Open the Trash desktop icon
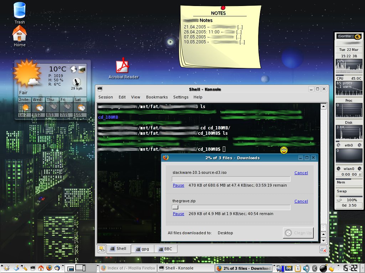The image size is (365, 273). point(20,10)
